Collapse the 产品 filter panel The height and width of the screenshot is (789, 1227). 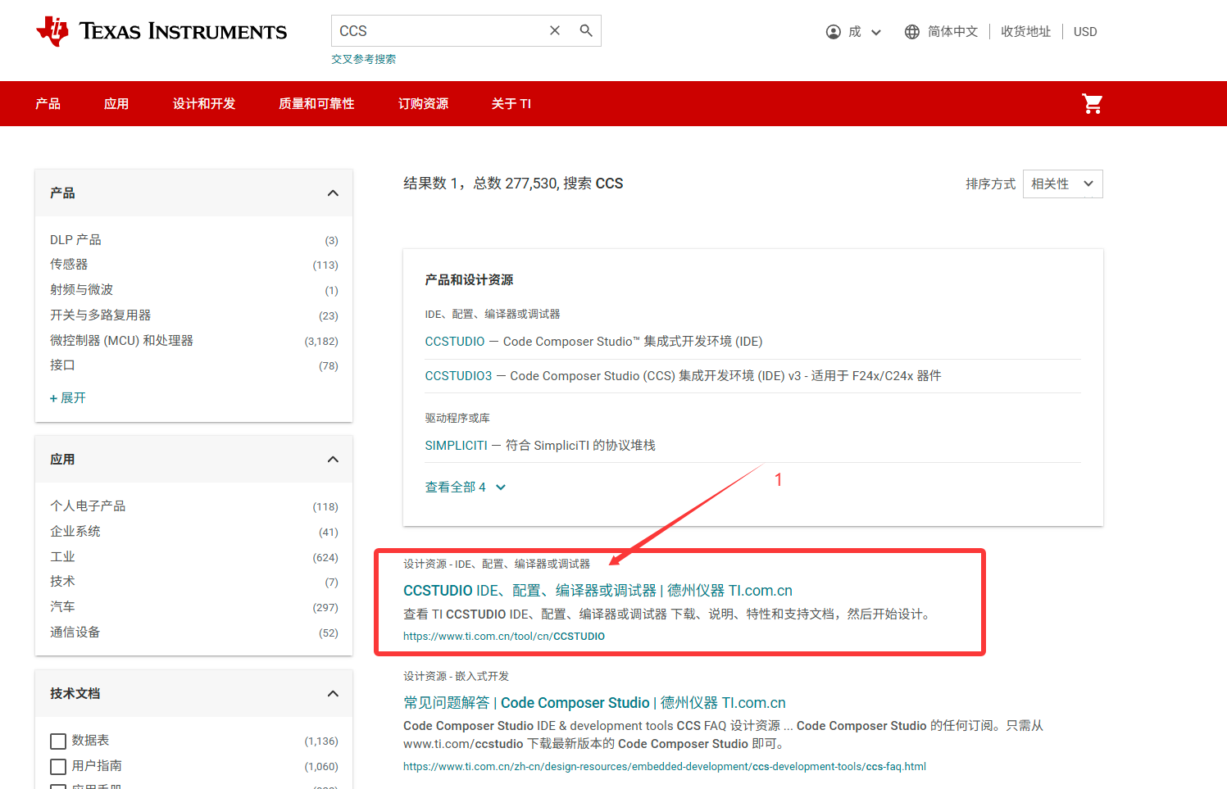333,193
